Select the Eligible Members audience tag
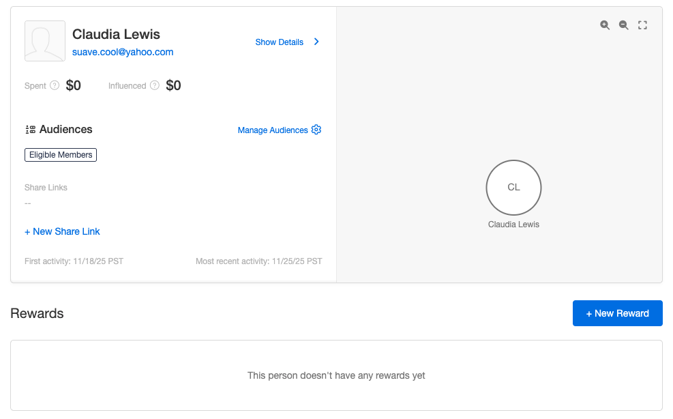Viewport: 673px width, 419px height. point(61,155)
